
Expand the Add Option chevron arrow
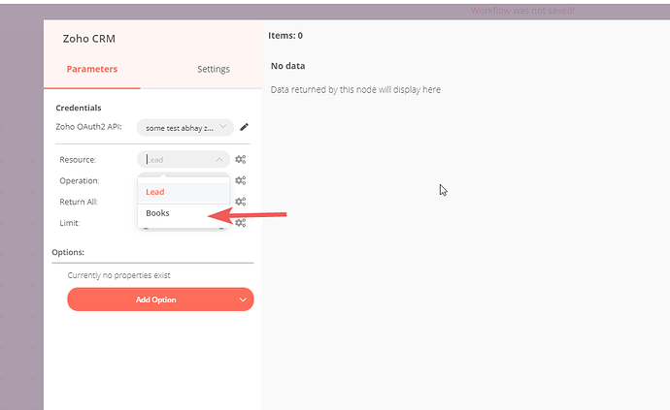point(243,300)
